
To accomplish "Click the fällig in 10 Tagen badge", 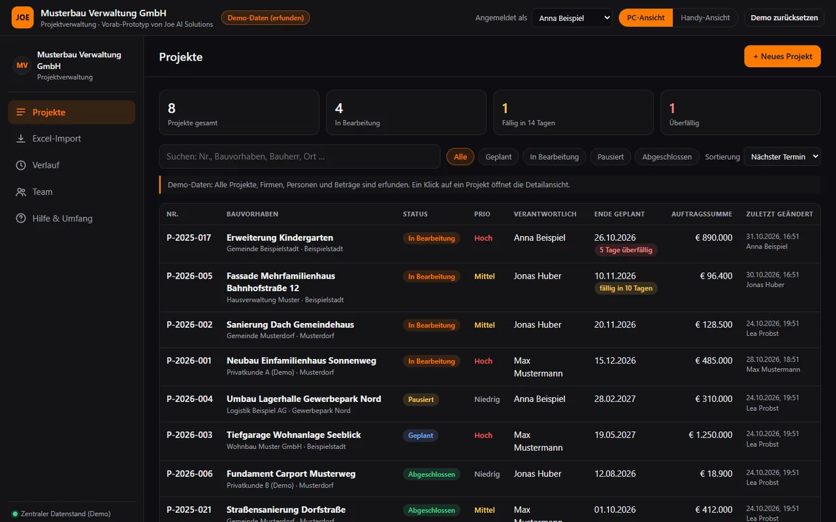I will coord(626,288).
